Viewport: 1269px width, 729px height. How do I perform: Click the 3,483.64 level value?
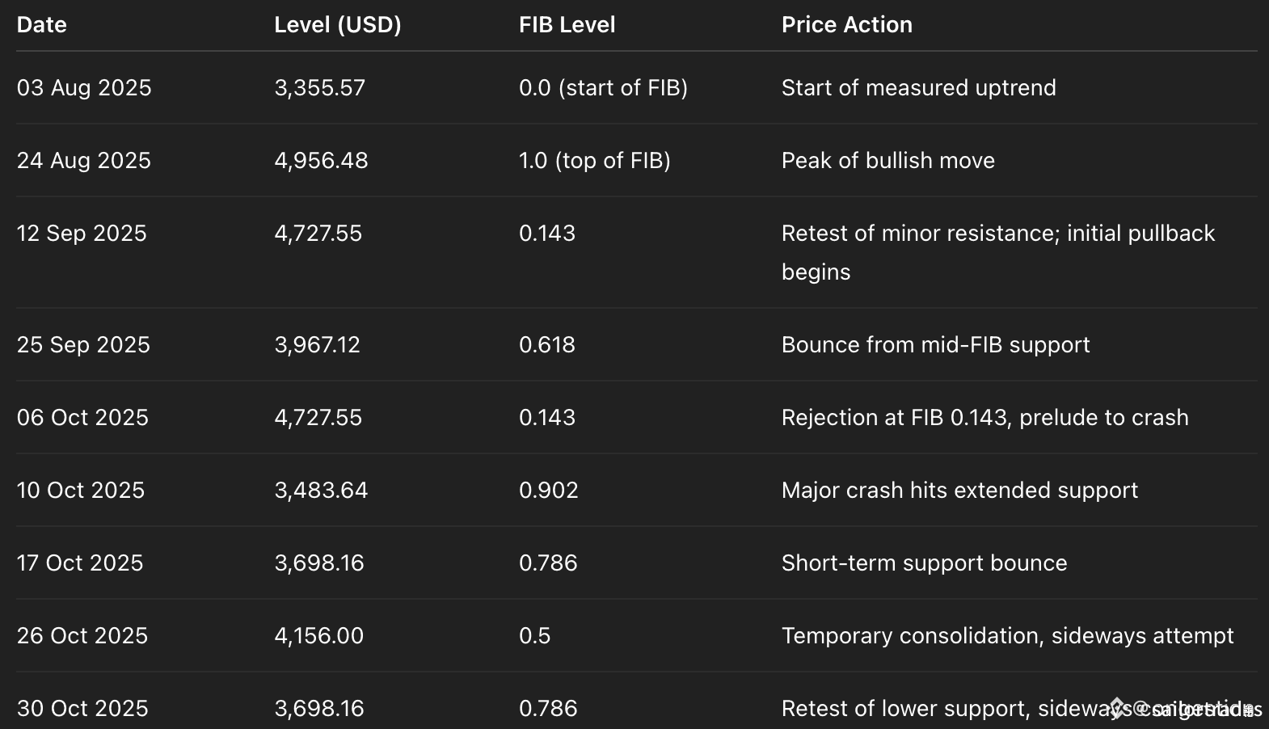tap(321, 491)
